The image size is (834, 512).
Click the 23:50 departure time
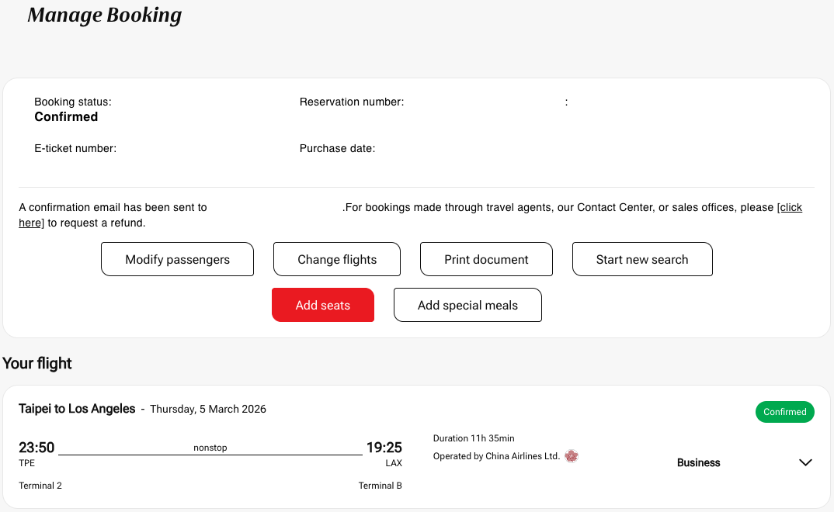click(x=36, y=448)
